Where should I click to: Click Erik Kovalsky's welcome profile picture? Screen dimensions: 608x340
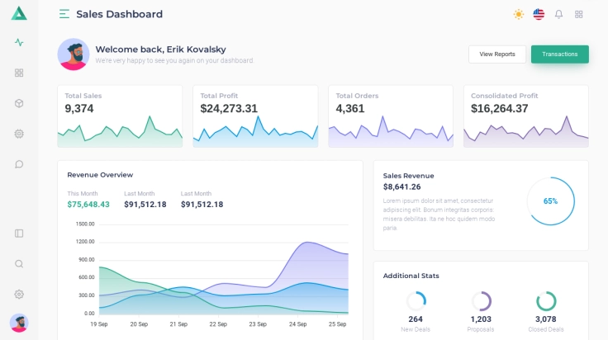[74, 54]
